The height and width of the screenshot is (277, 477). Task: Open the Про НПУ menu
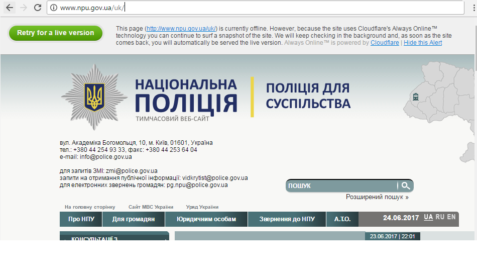pyautogui.click(x=81, y=219)
